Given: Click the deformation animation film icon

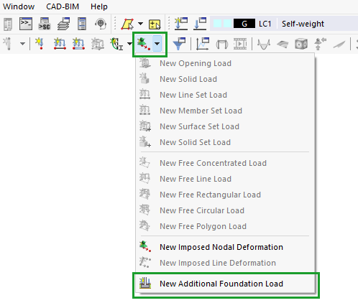Looking at the screenshot, I should click(240, 44).
